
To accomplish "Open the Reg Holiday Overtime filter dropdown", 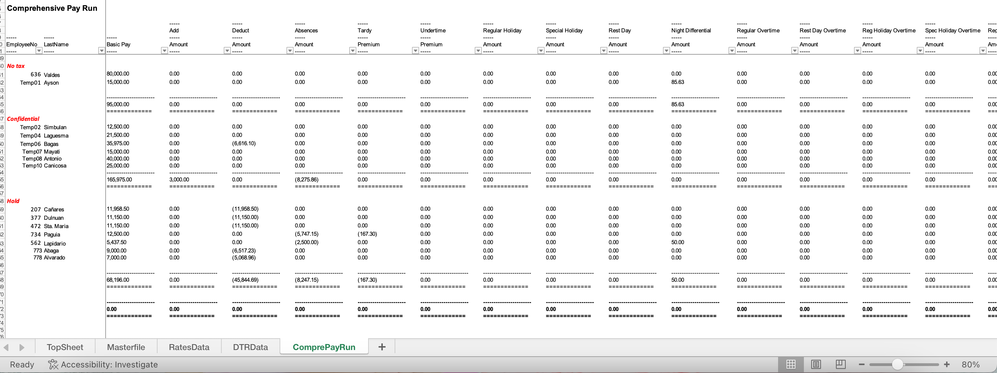I will pos(920,50).
